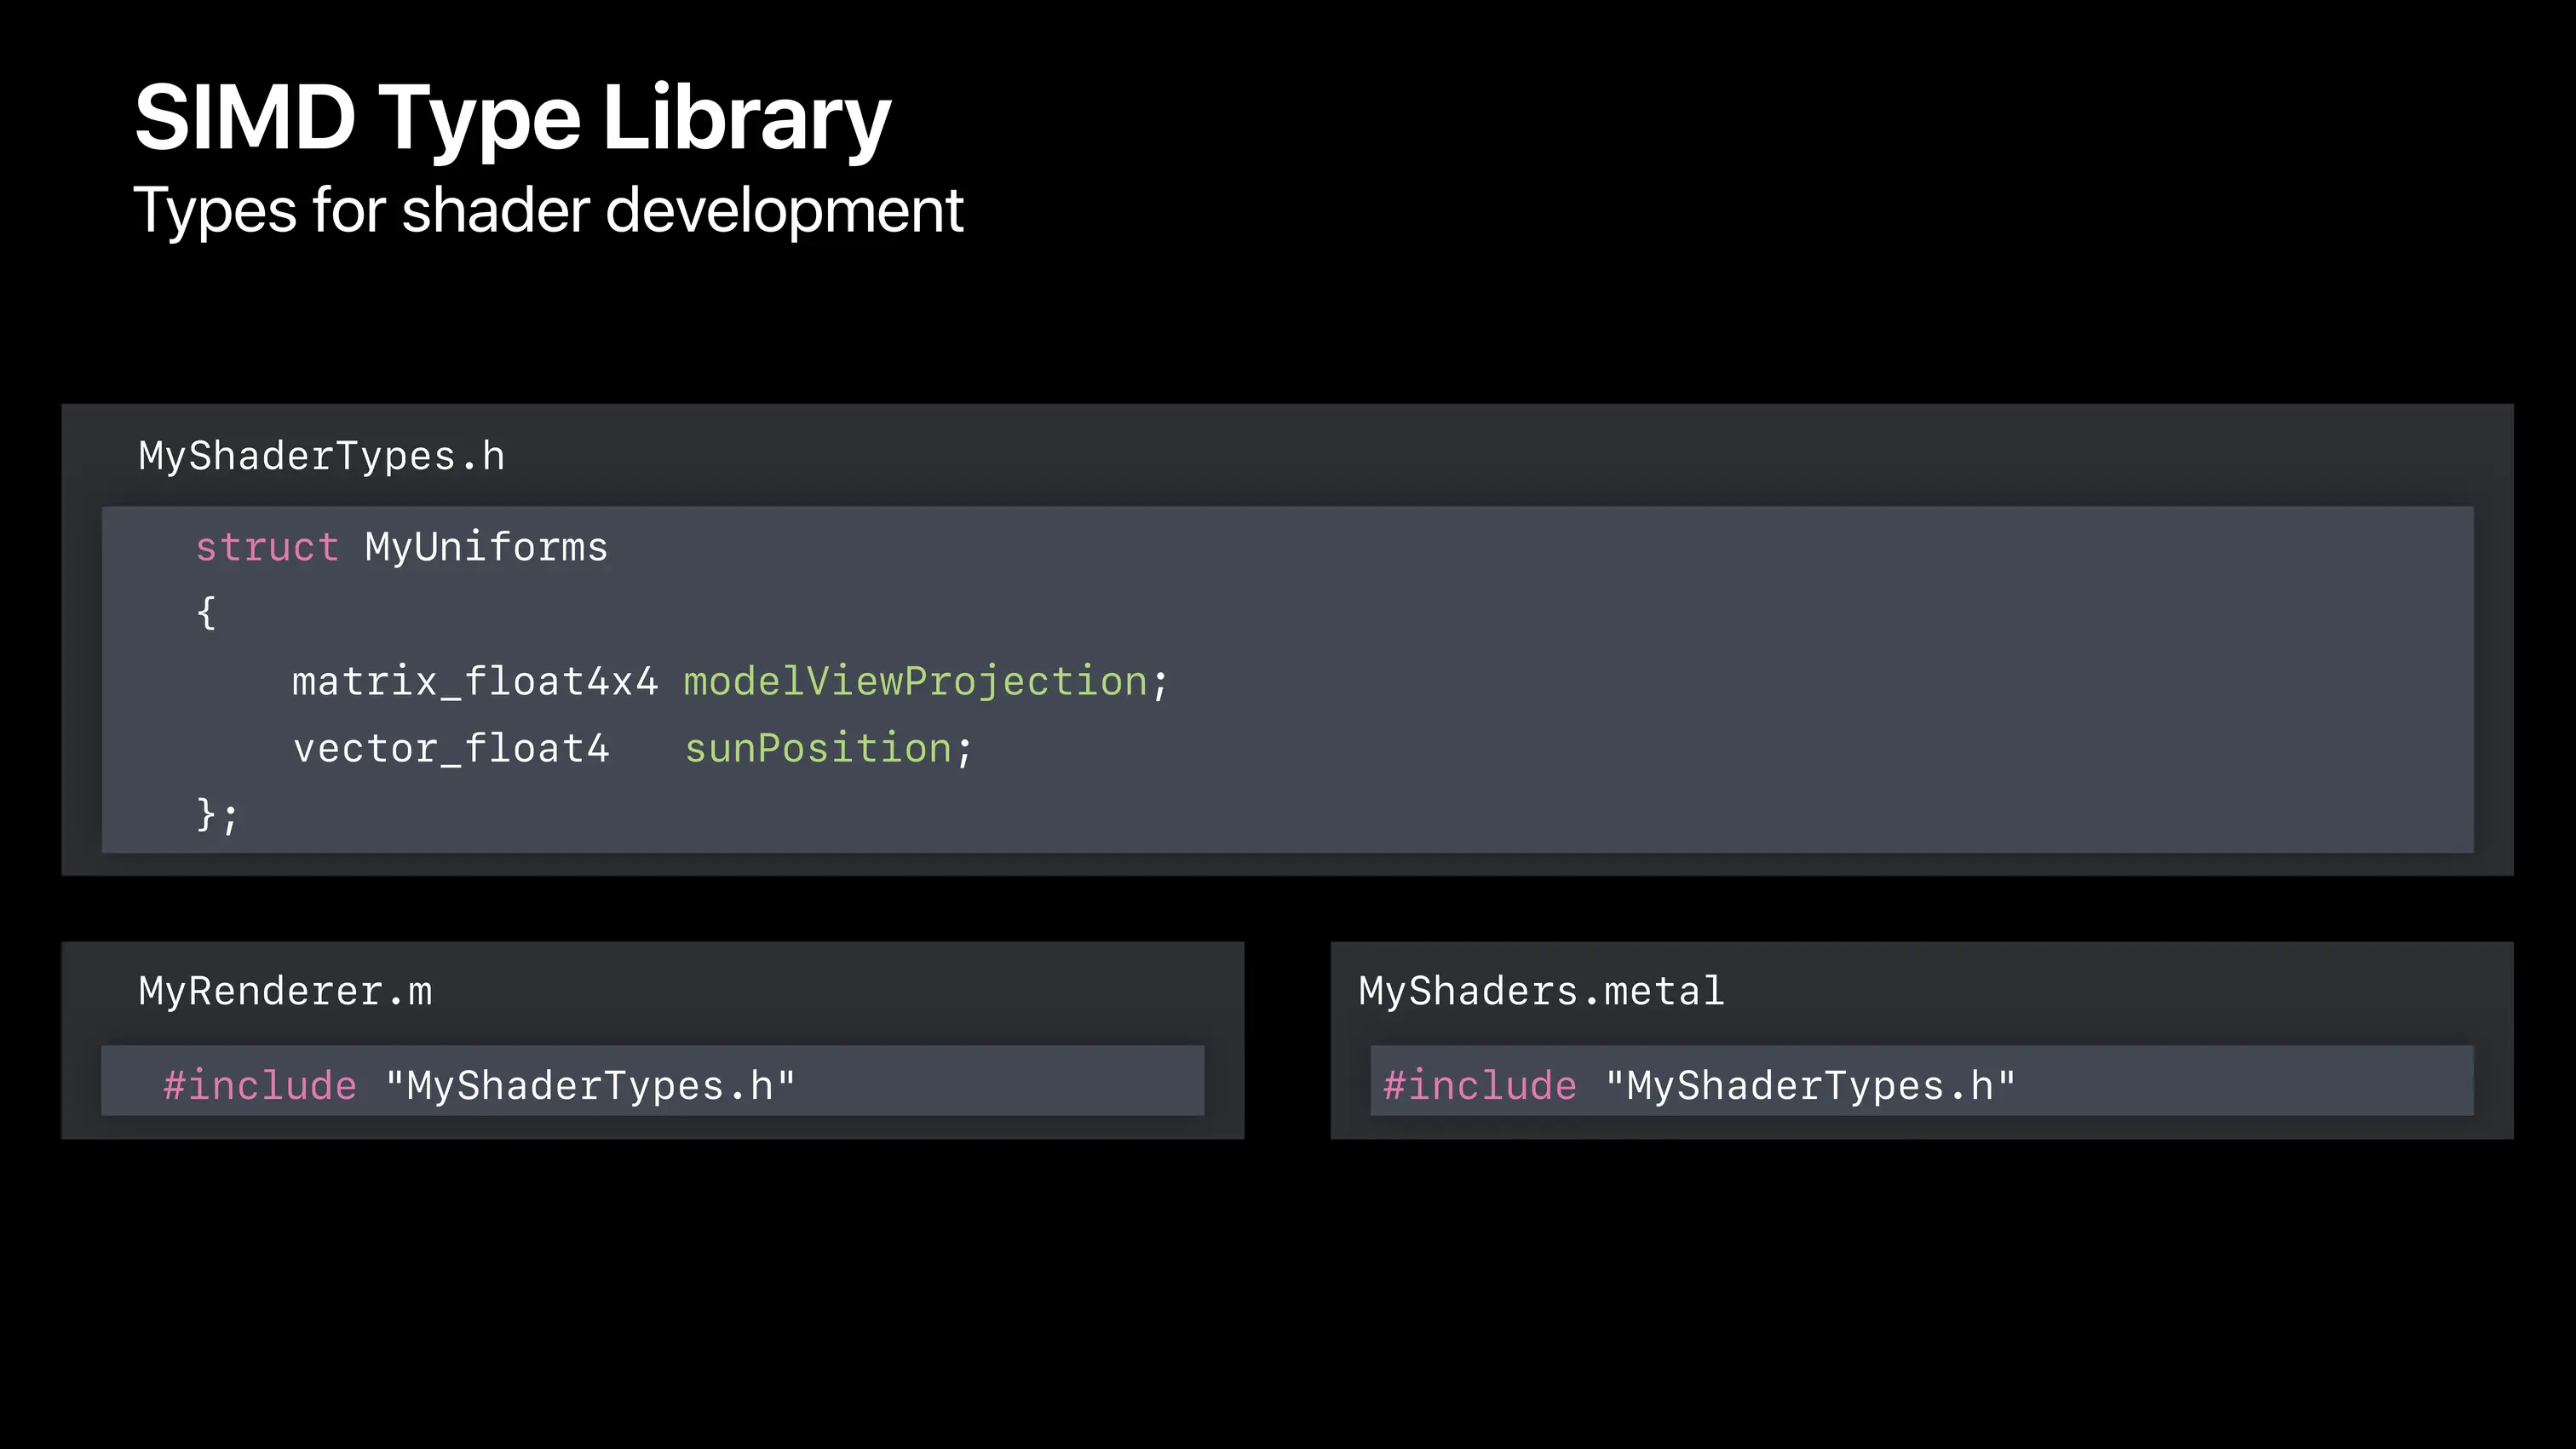Select the MyShaderTypes.h file label
This screenshot has width=2576, height=1449.
tap(321, 457)
